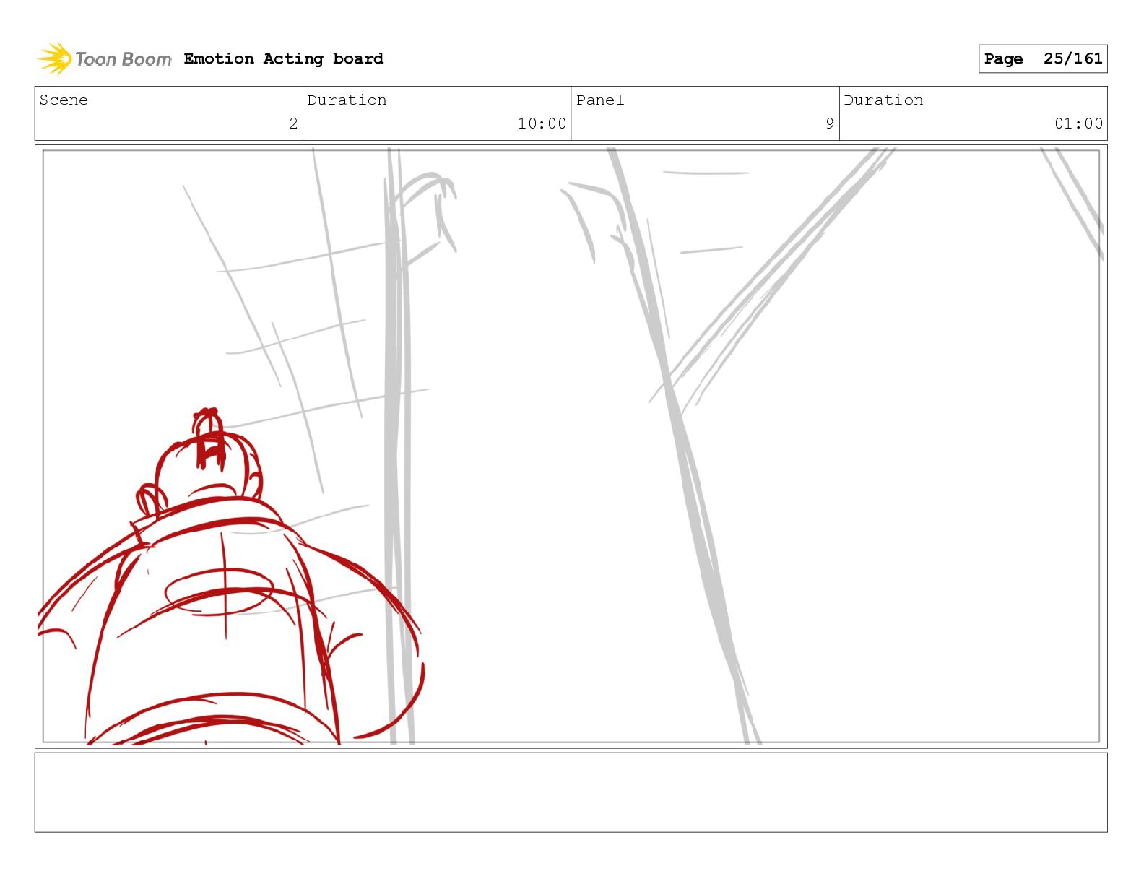The width and height of the screenshot is (1144, 884).
Task: Click the 'Scene' header label
Action: pos(64,100)
